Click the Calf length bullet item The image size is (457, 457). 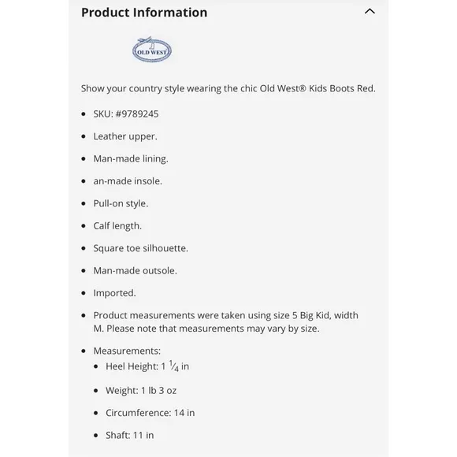pyautogui.click(x=117, y=226)
